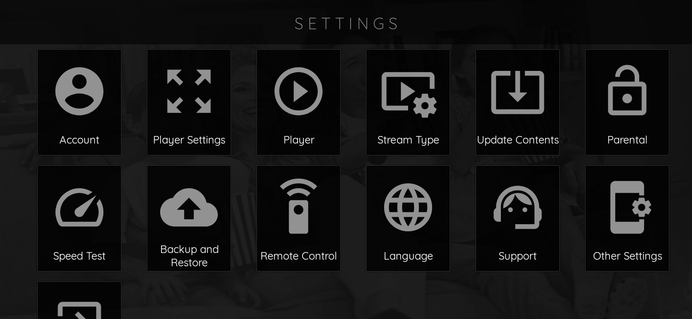This screenshot has width=692, height=319.
Task: Open the partially visible bottom-row tile
Action: coord(79,300)
